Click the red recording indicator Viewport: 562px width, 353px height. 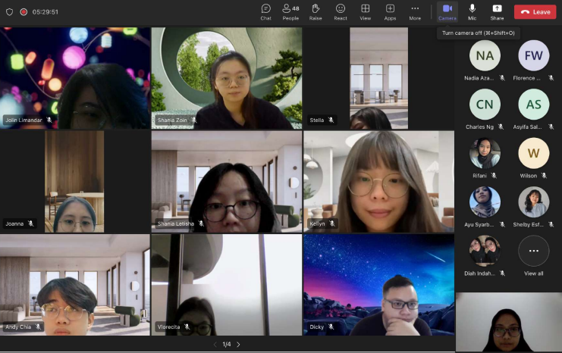click(x=24, y=11)
